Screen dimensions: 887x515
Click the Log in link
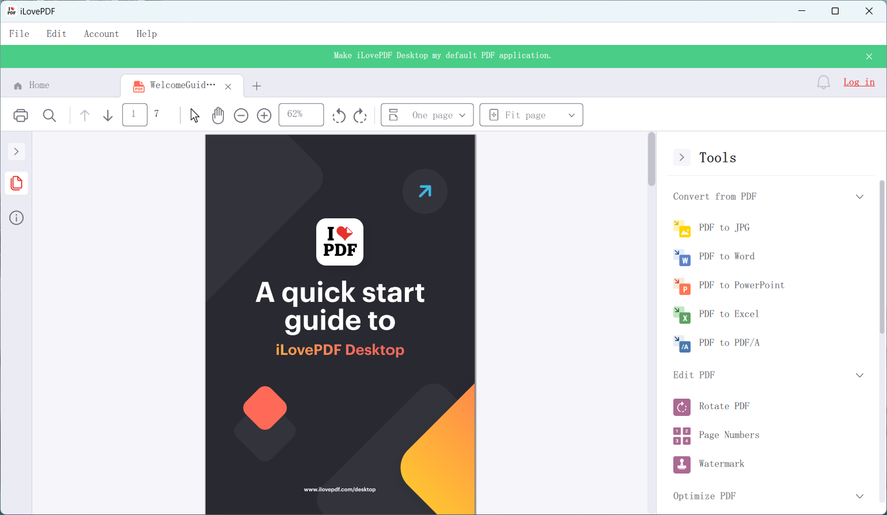tap(859, 82)
